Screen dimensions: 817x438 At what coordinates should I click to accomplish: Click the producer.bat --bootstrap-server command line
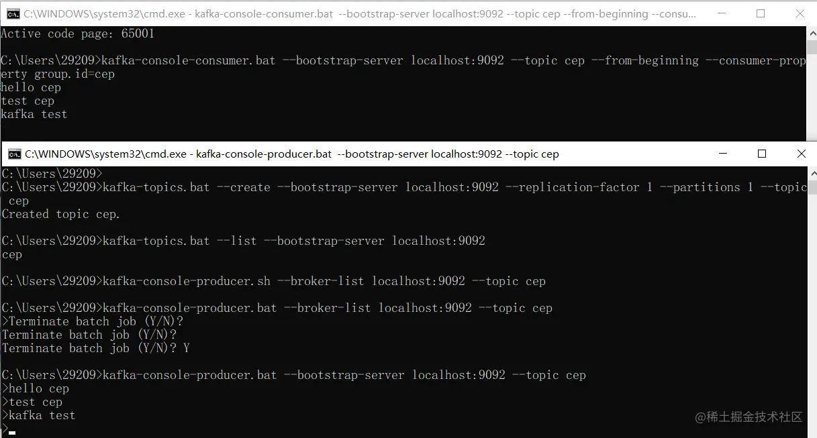tap(294, 374)
